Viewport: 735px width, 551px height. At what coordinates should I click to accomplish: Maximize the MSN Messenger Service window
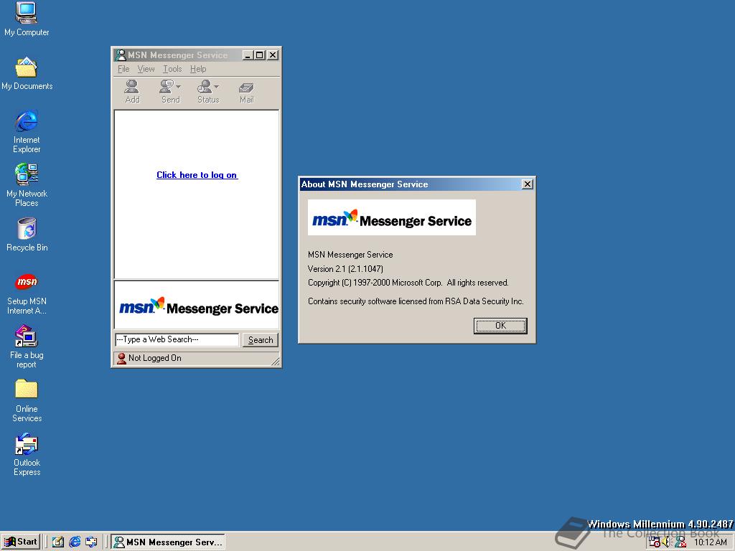pyautogui.click(x=259, y=55)
